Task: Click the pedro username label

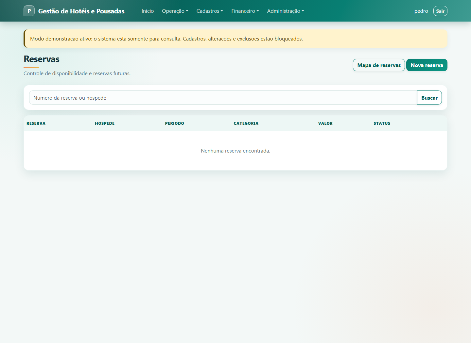Action: [x=421, y=11]
